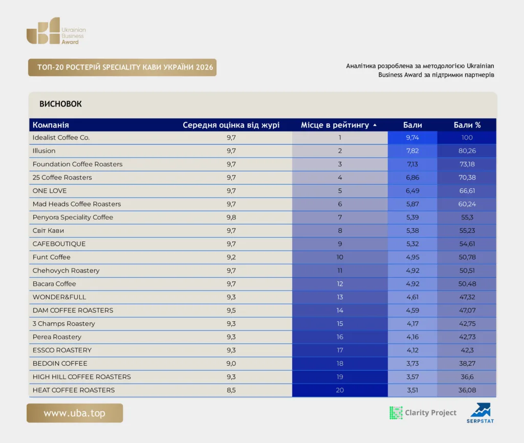This screenshot has width=524, height=443.
Task: Click the rank 13 cell
Action: (340, 297)
